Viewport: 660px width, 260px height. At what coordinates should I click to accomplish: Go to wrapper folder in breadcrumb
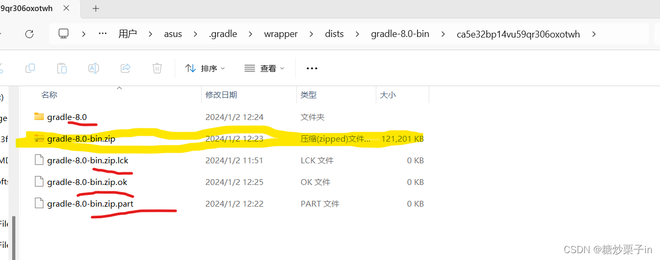click(x=281, y=34)
